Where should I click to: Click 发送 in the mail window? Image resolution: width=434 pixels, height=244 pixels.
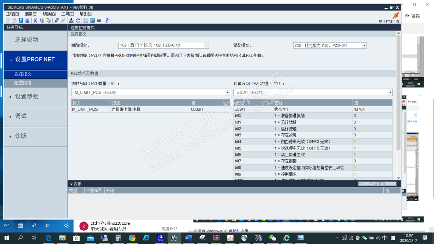click(412, 16)
